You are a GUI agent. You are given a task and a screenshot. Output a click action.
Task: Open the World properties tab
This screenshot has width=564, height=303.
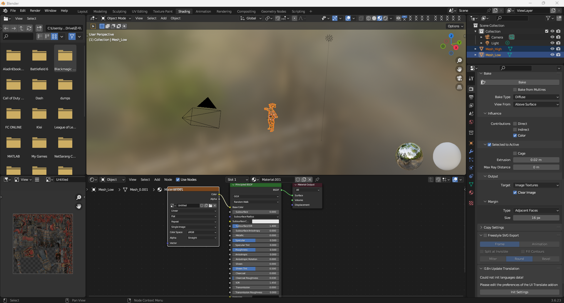[471, 122]
